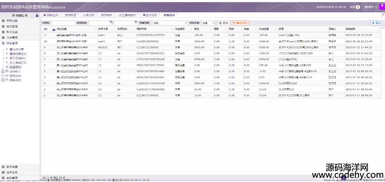Image resolution: width=385 pixels, height=182 pixels.
Task: Click the double-chevron collapse icon at right
Action: coord(383,15)
